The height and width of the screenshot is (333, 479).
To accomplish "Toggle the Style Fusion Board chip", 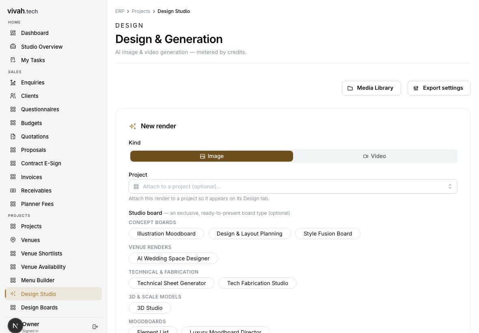I will tap(328, 234).
